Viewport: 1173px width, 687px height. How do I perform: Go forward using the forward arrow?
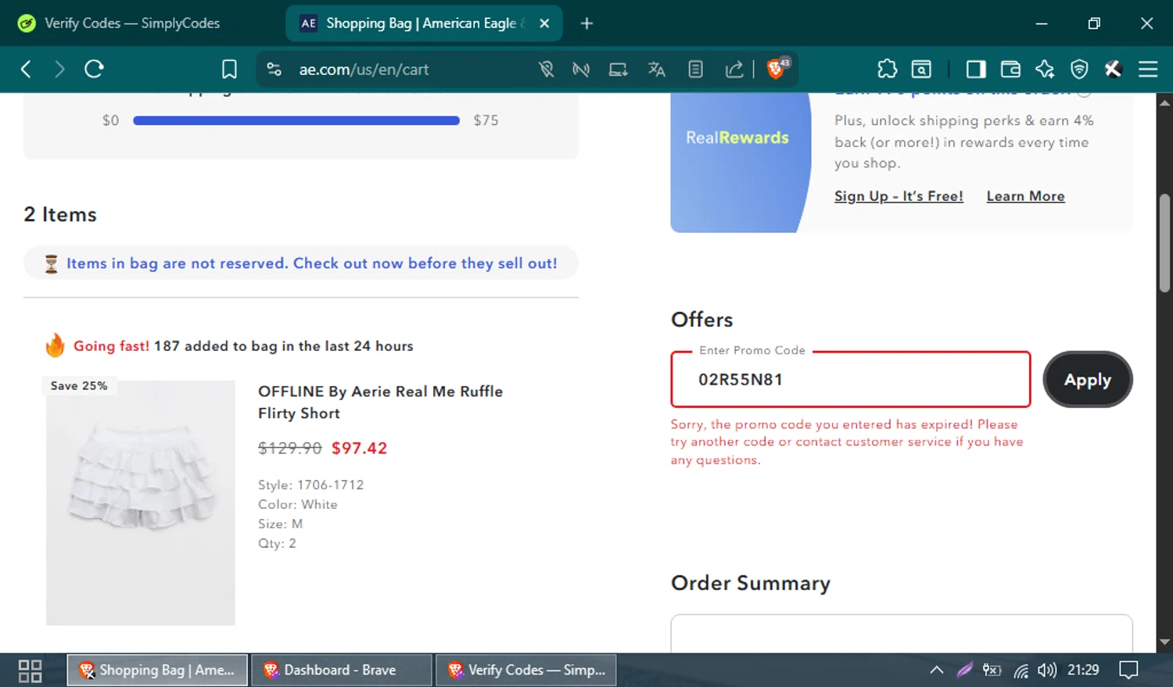point(59,70)
